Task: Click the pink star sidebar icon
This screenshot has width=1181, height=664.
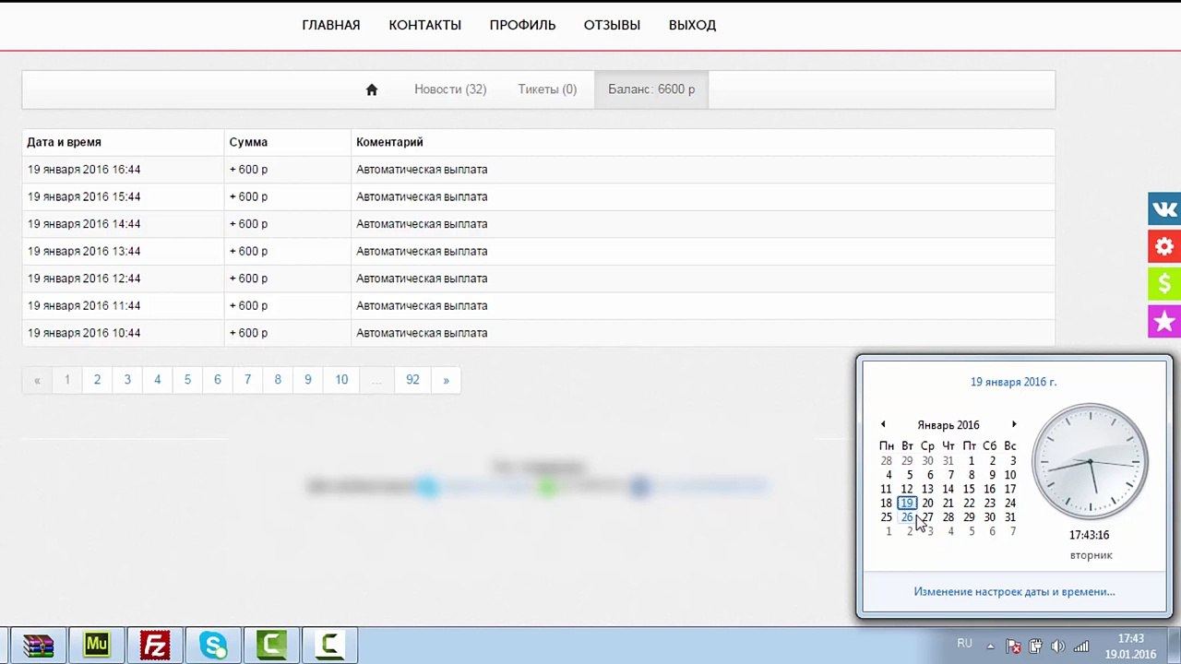Action: click(x=1164, y=322)
